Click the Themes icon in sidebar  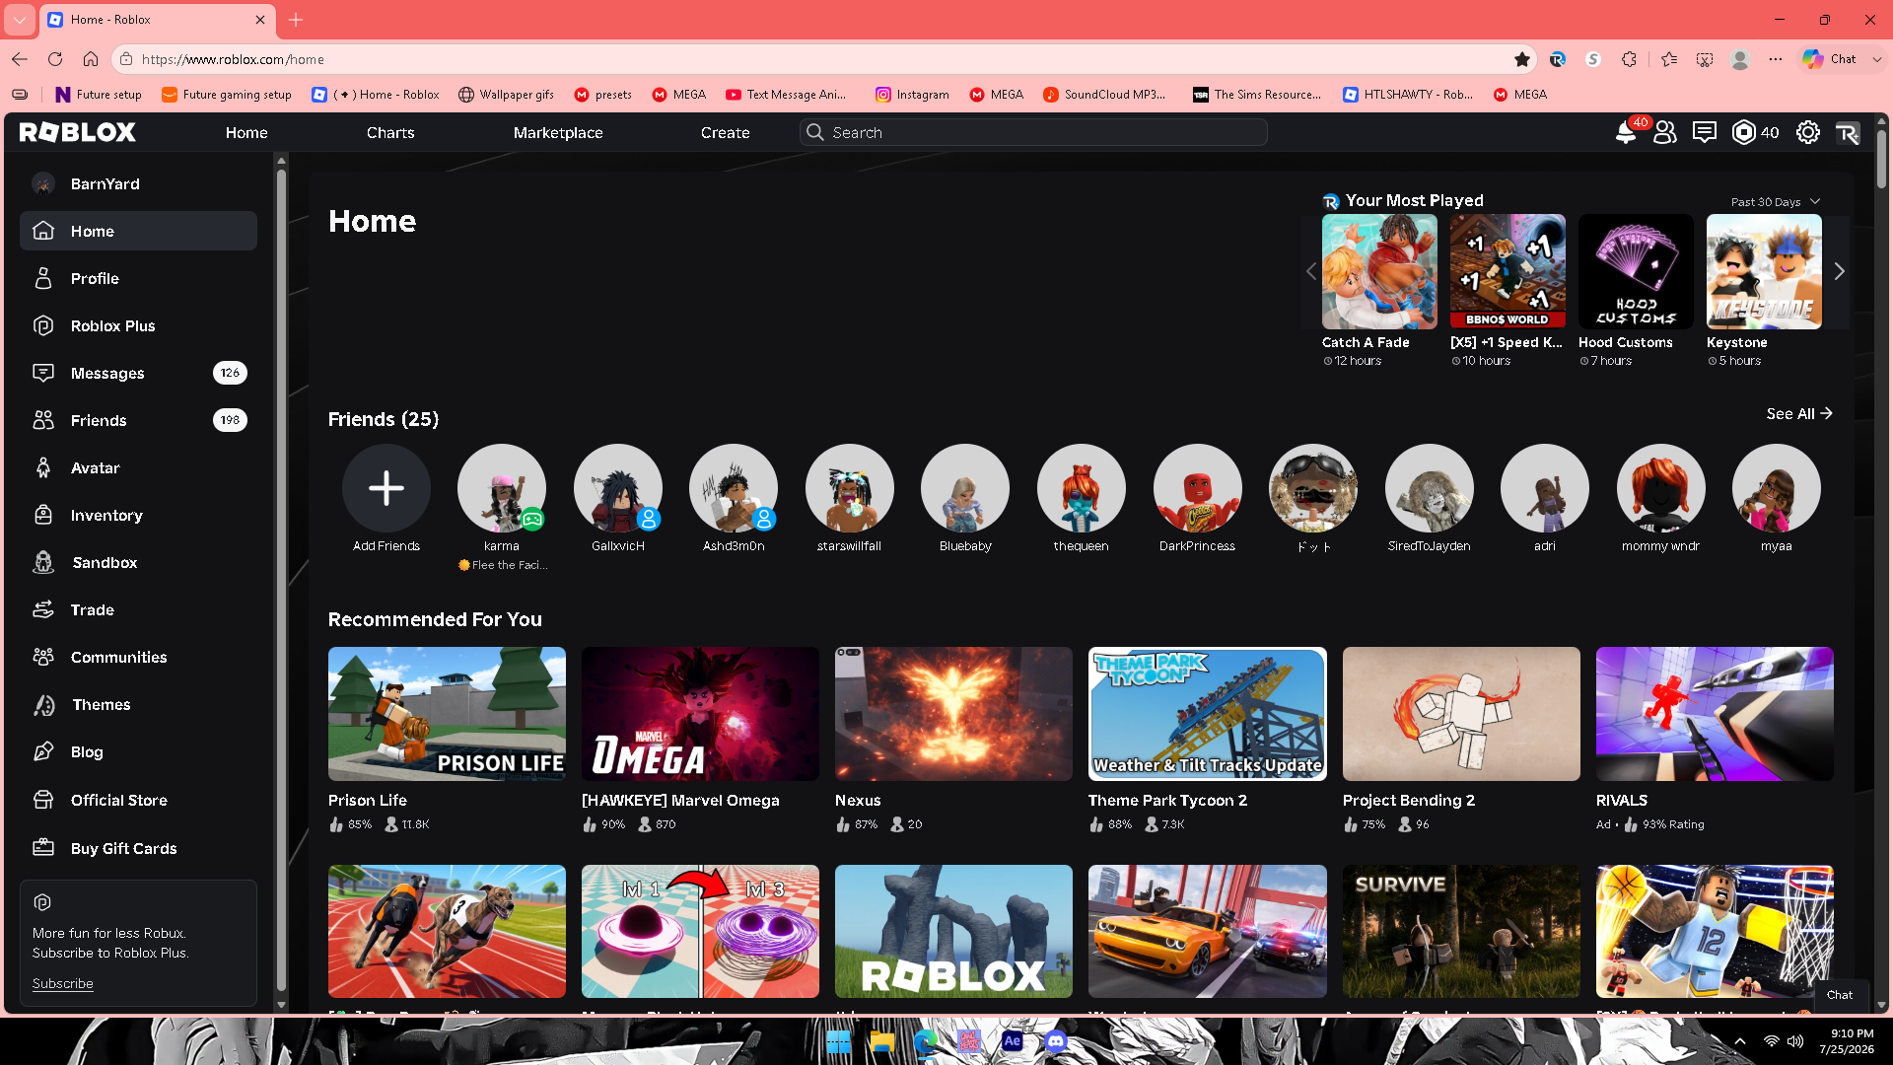click(43, 704)
